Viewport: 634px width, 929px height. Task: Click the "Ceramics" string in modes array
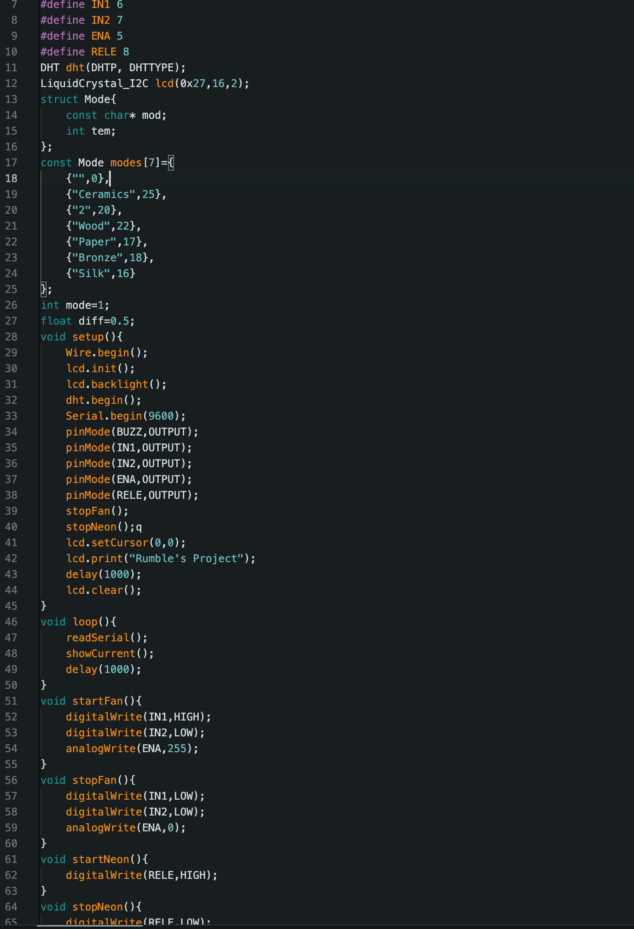[104, 194]
